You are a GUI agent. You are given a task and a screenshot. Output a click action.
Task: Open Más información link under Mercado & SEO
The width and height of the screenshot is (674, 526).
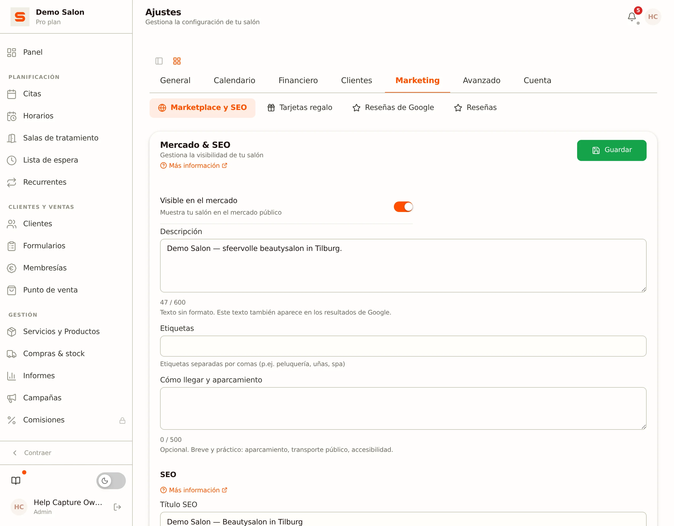[x=194, y=166]
